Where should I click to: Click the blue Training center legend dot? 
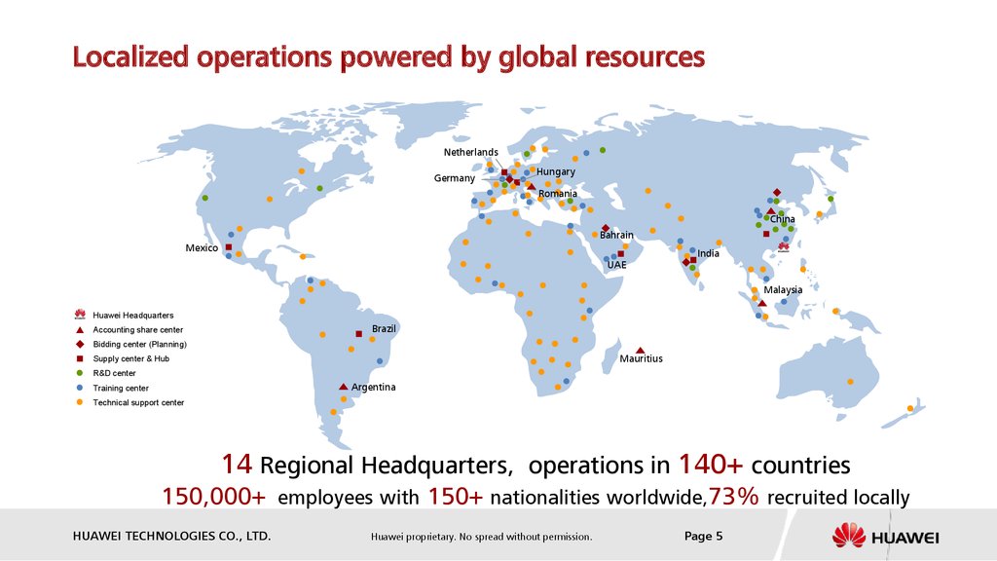pos(80,388)
